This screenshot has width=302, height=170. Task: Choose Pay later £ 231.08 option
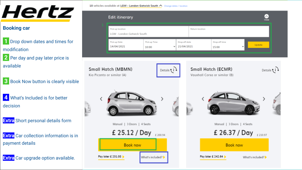111,157
